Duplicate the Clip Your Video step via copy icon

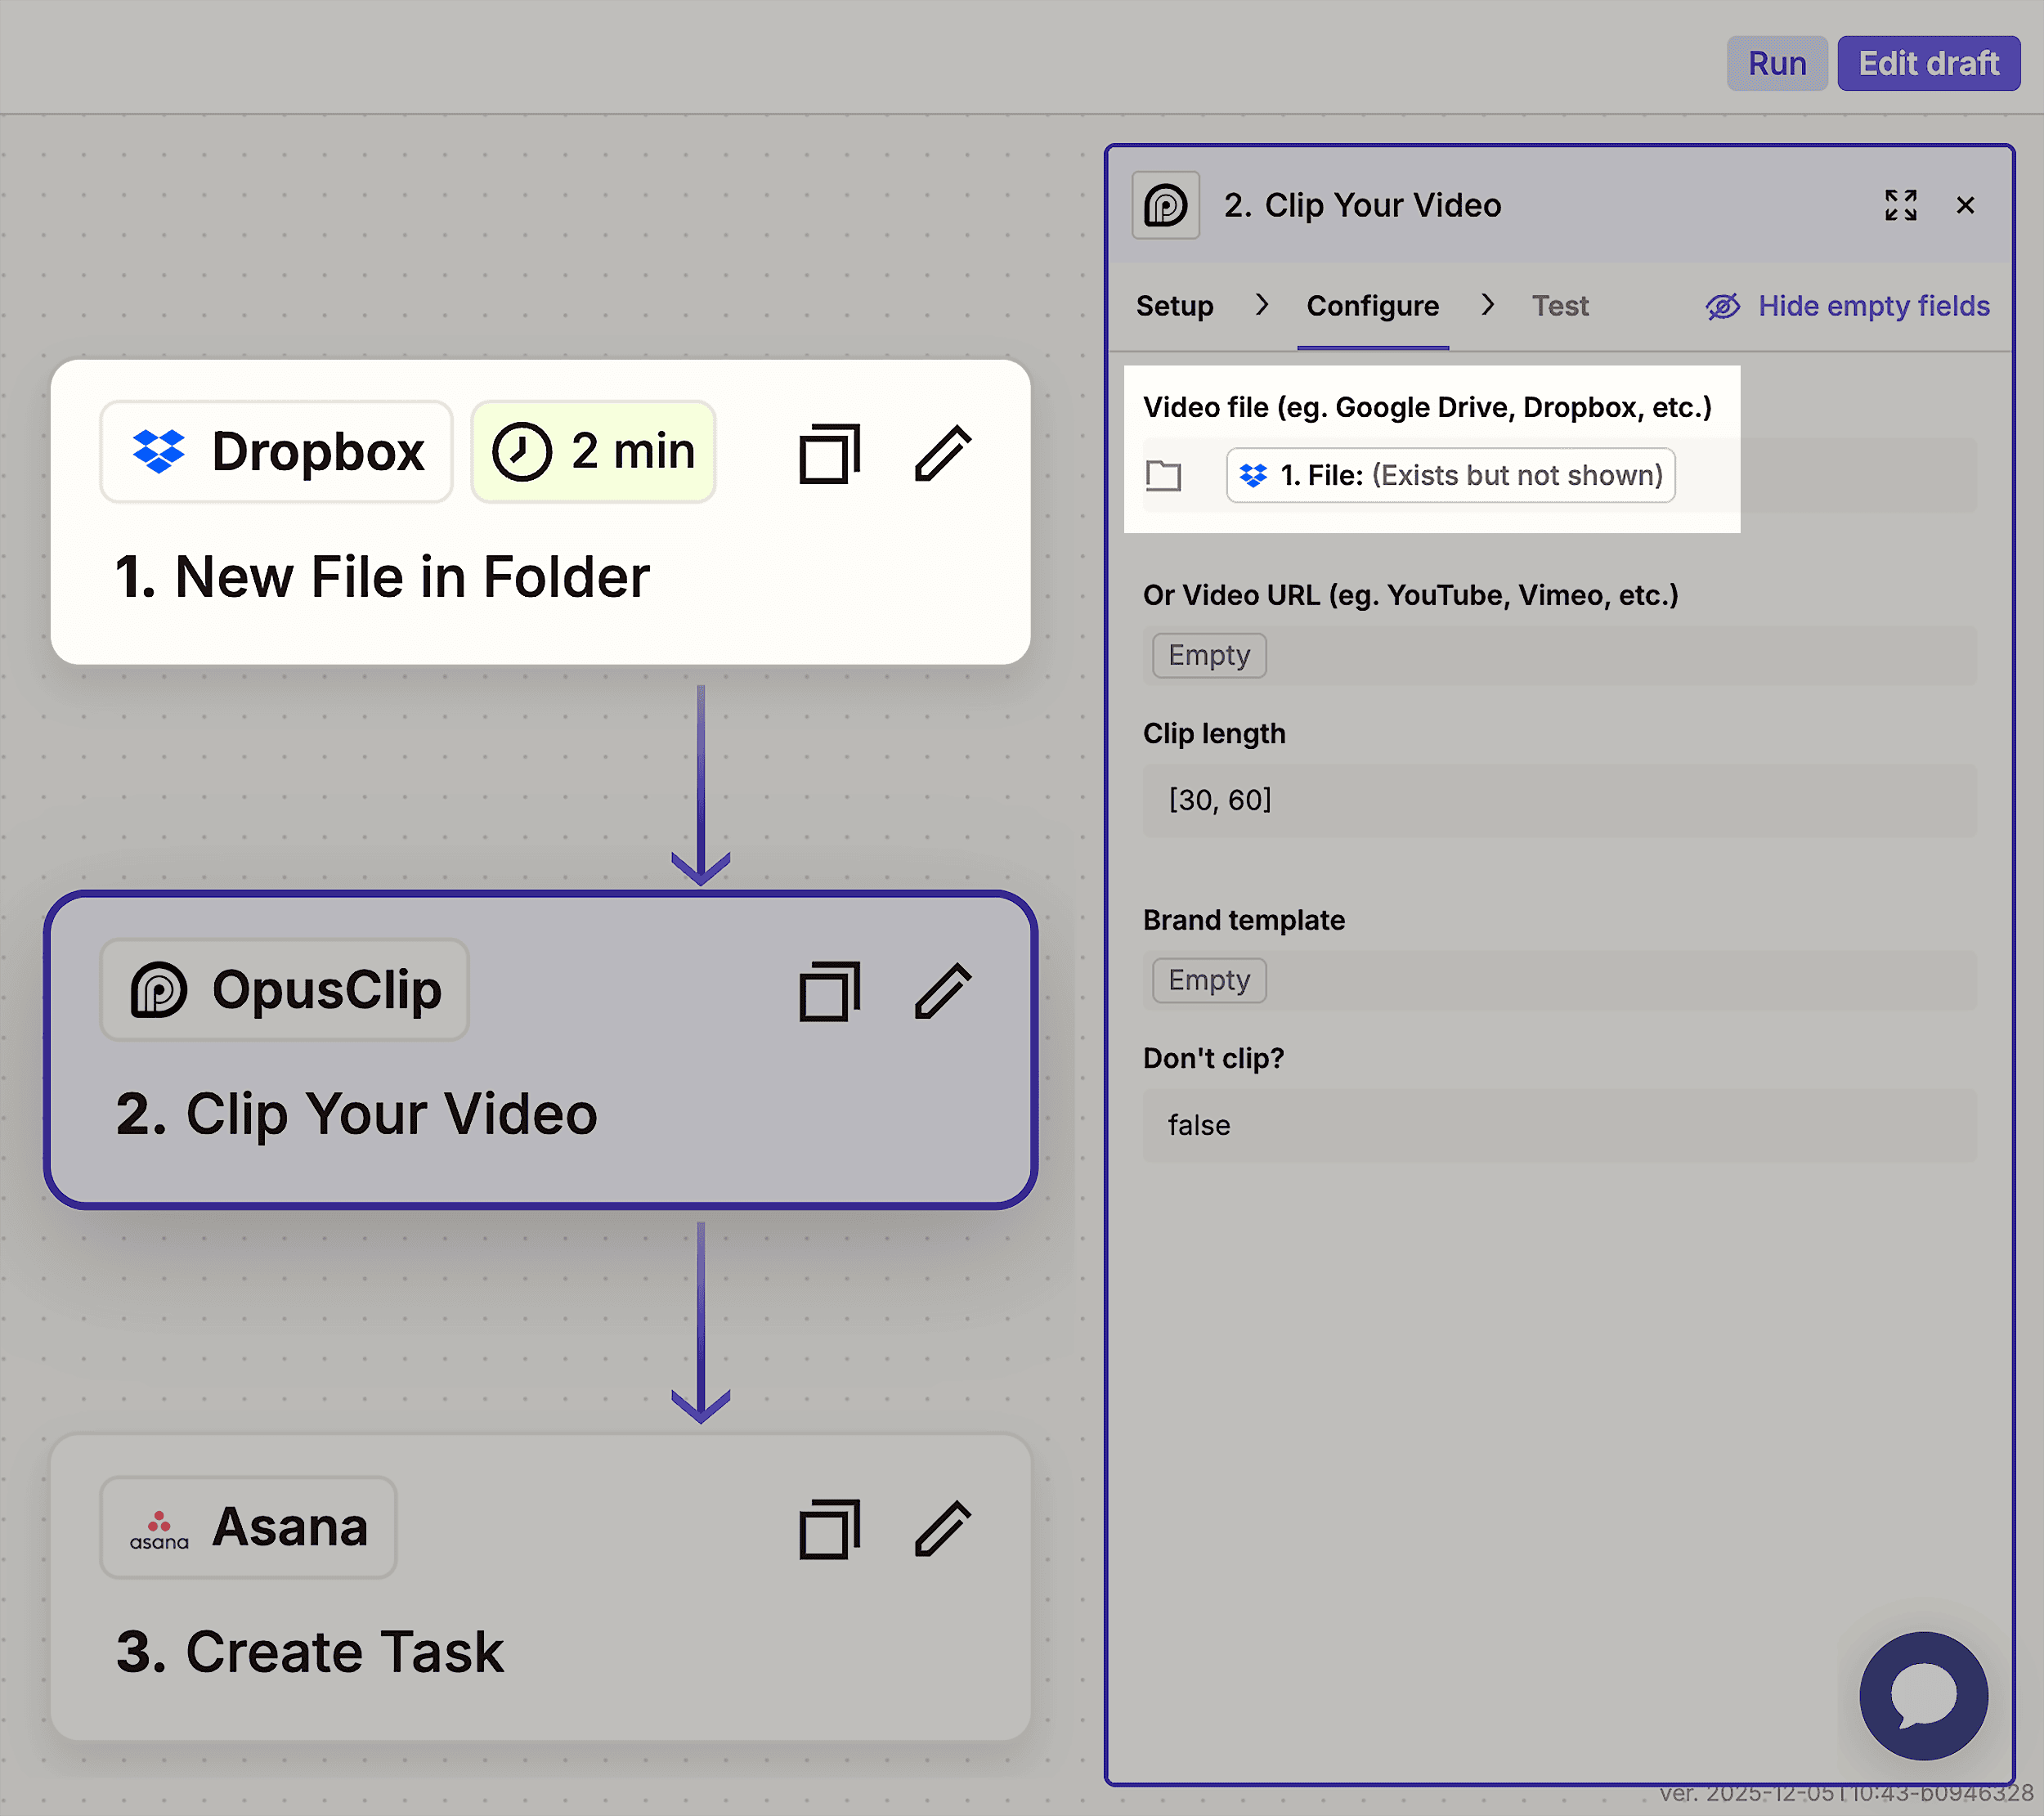[x=828, y=991]
